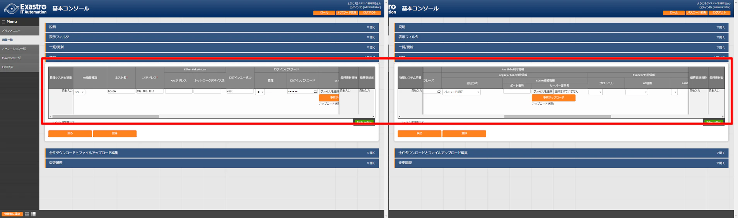This screenshot has width=738, height=218.
Task: Open Movement一覧 in the sidebar
Action: [19, 58]
